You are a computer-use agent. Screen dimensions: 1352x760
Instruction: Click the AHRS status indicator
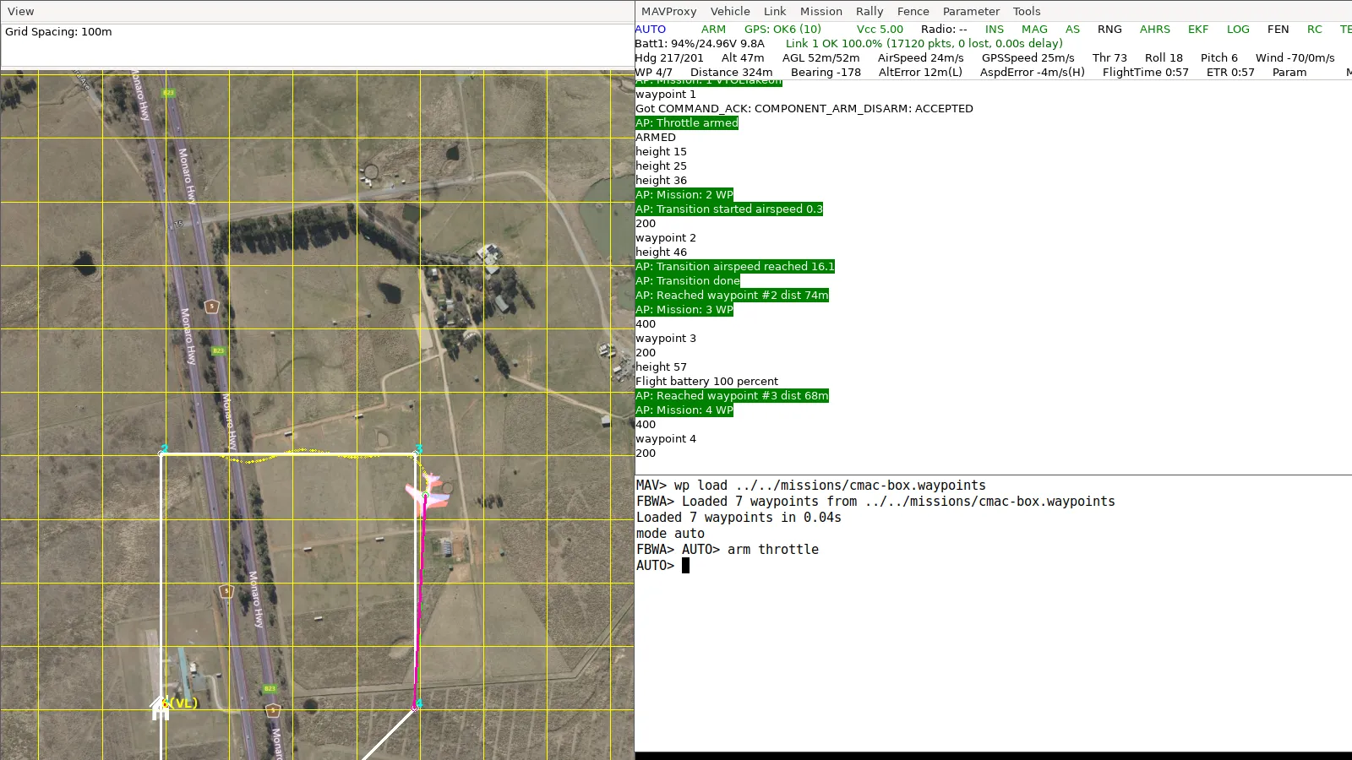point(1155,29)
